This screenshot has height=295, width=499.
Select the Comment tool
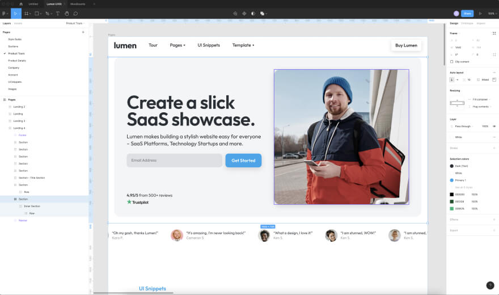point(75,13)
